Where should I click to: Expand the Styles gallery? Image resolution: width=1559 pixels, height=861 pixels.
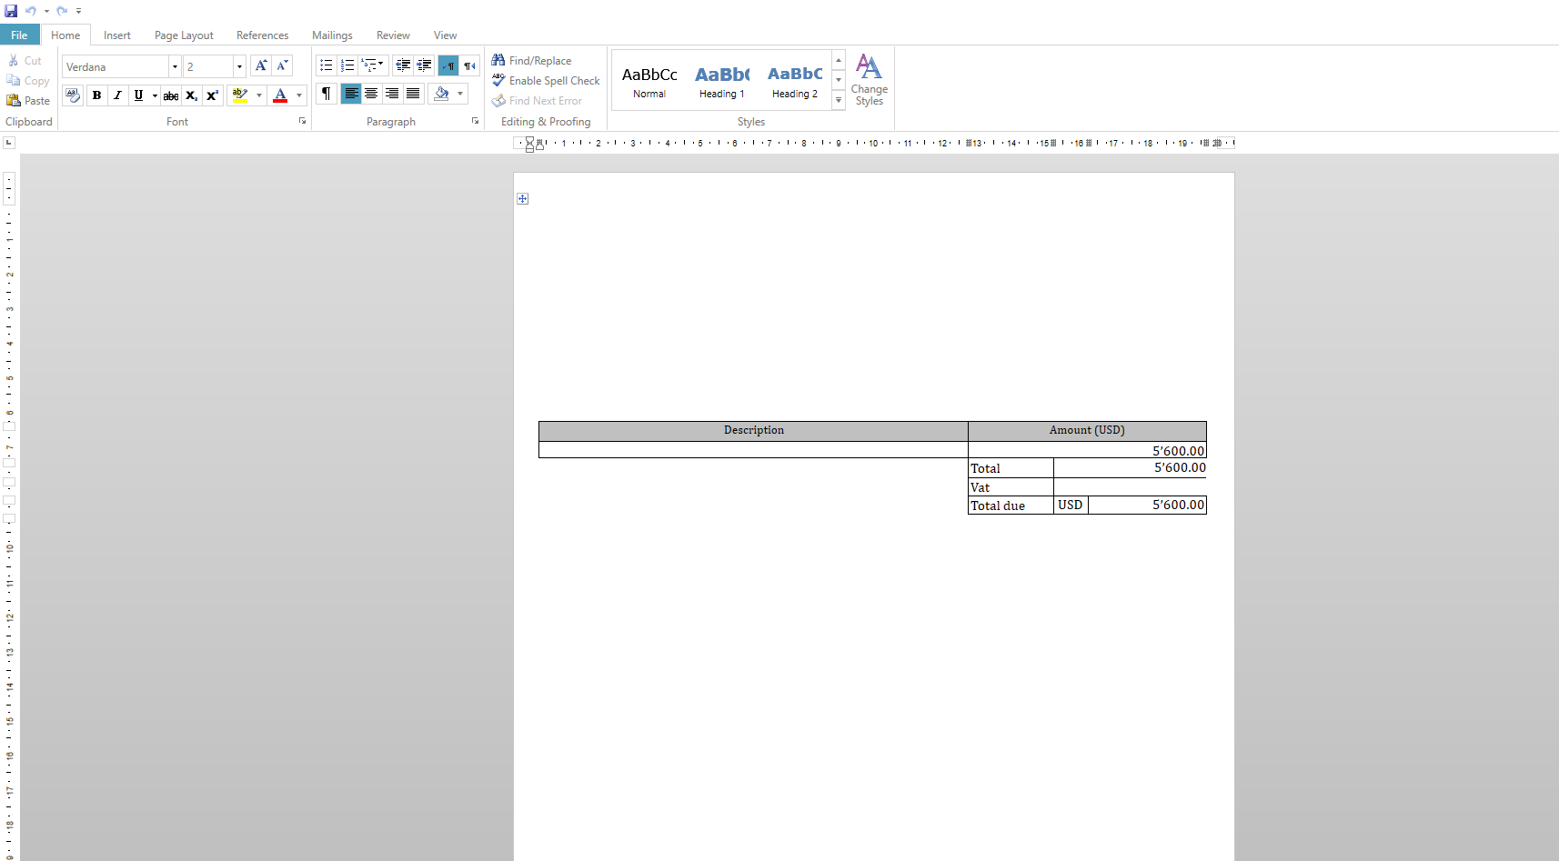(839, 100)
